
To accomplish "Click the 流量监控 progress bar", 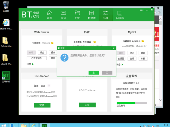I will [x=132, y=103].
